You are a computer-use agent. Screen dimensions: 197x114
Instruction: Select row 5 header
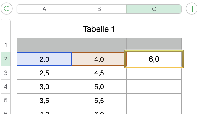click(x=6, y=101)
